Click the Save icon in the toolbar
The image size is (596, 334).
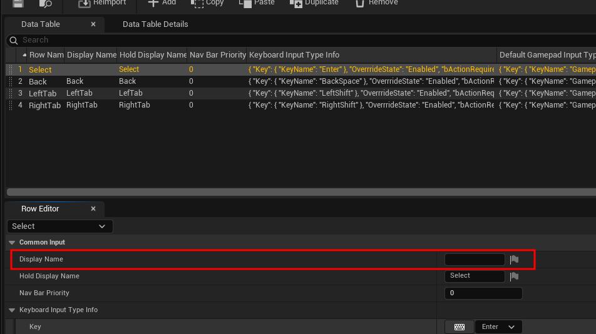point(18,3)
